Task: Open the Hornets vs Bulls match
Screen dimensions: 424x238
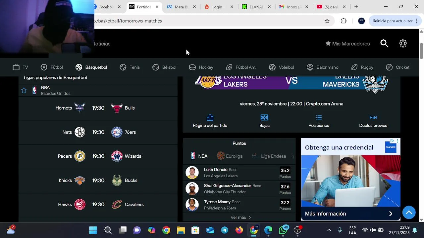Action: pos(98,108)
